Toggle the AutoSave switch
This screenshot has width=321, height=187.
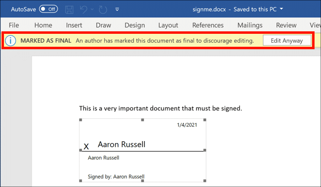(x=49, y=9)
